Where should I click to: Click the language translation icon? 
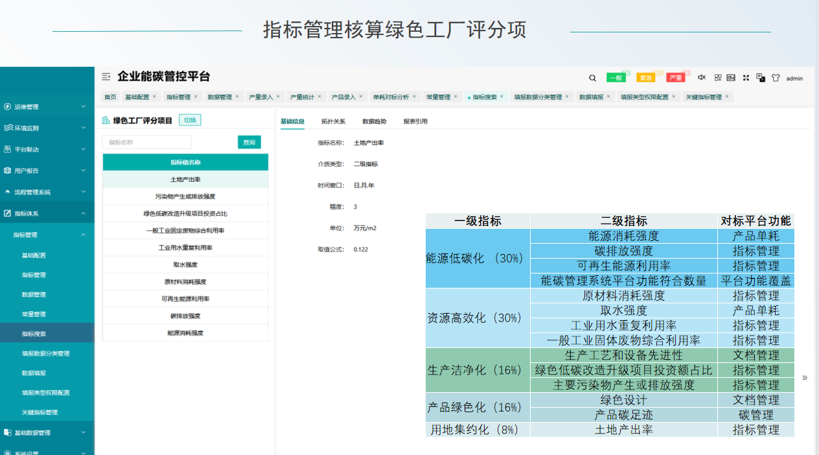(761, 78)
